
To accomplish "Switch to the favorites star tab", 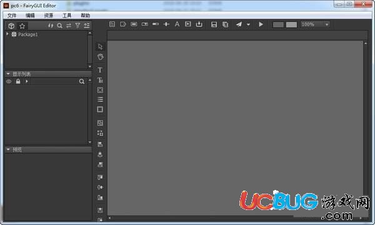I will click(x=22, y=26).
